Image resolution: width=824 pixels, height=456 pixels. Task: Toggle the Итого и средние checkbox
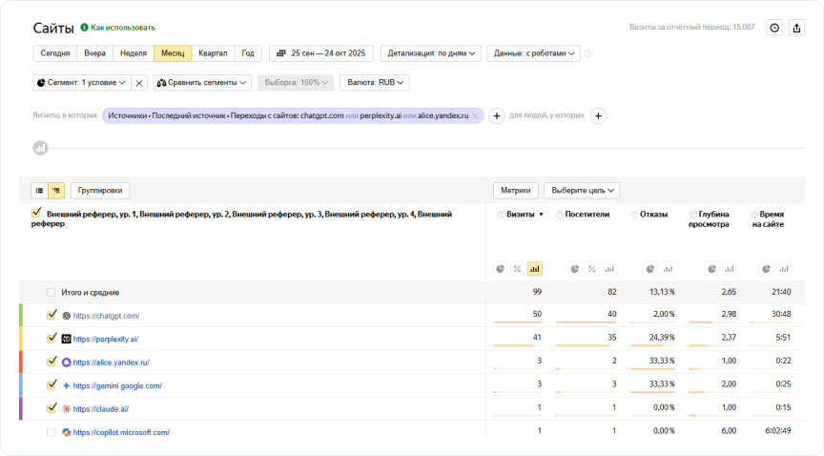click(51, 292)
